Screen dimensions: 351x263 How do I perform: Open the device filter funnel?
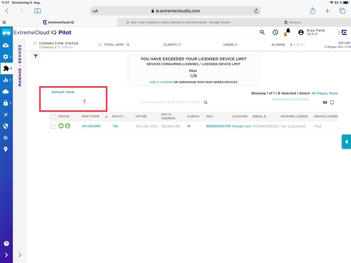pyautogui.click(x=36, y=56)
